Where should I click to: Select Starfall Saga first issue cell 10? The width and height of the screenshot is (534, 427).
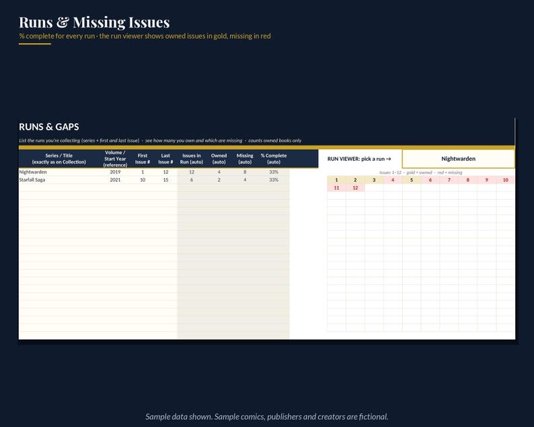(143, 180)
